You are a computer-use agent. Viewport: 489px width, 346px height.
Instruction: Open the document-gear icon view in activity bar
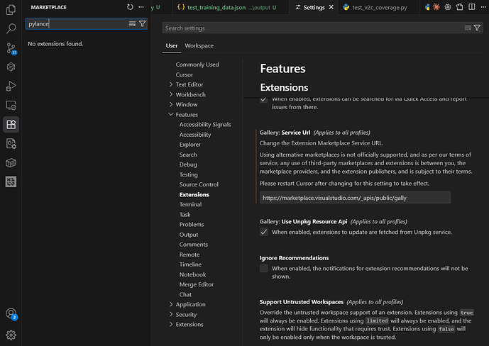pyautogui.click(x=11, y=143)
